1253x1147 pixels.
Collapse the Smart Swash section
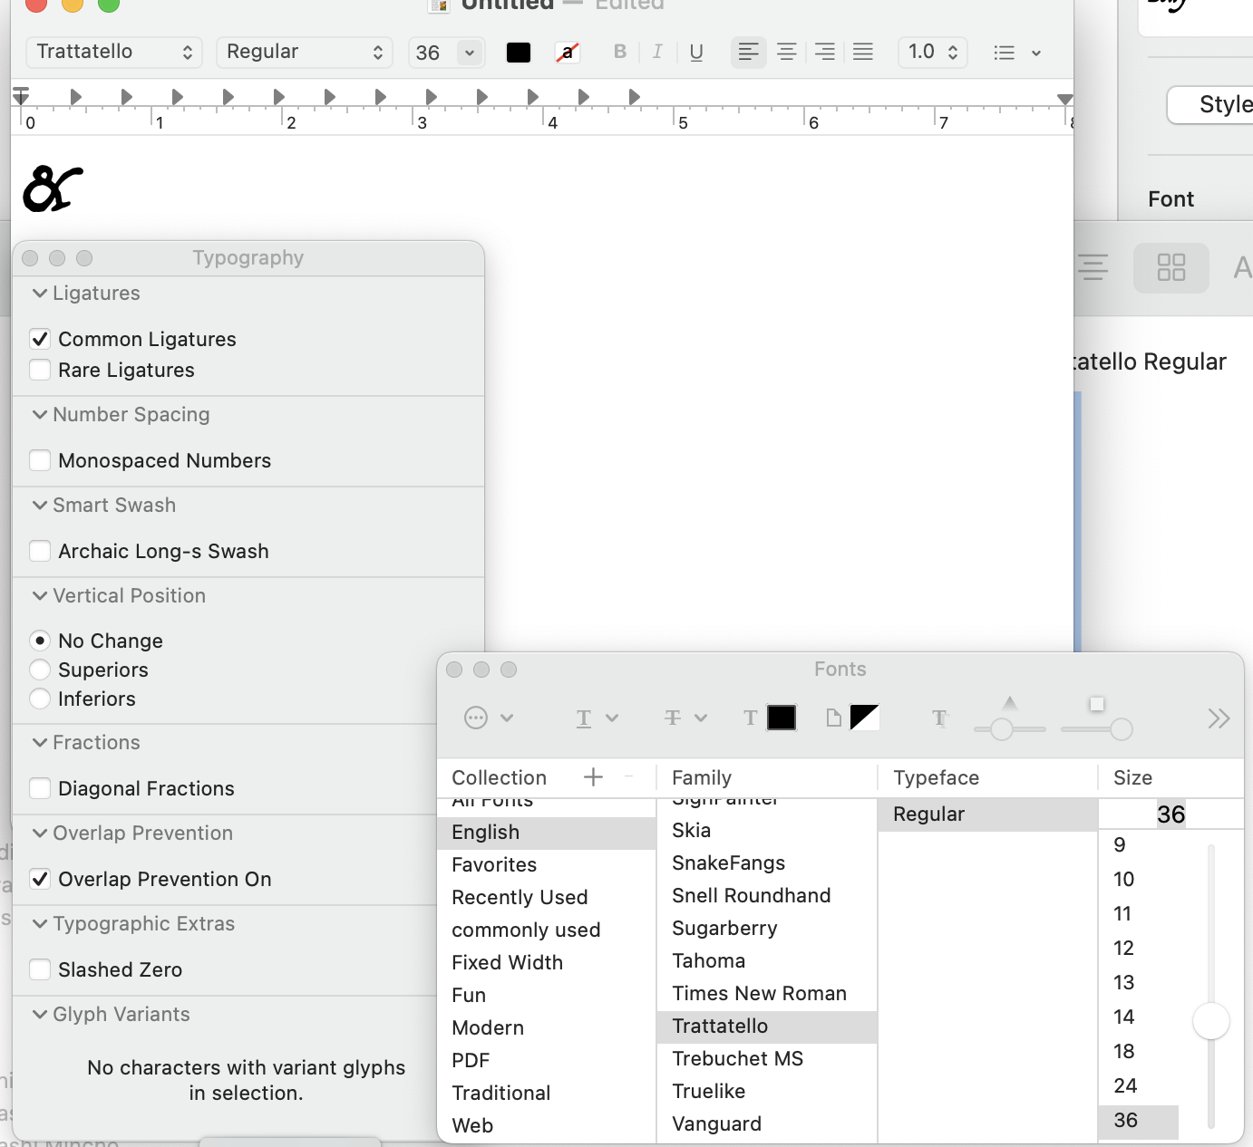[x=40, y=505]
